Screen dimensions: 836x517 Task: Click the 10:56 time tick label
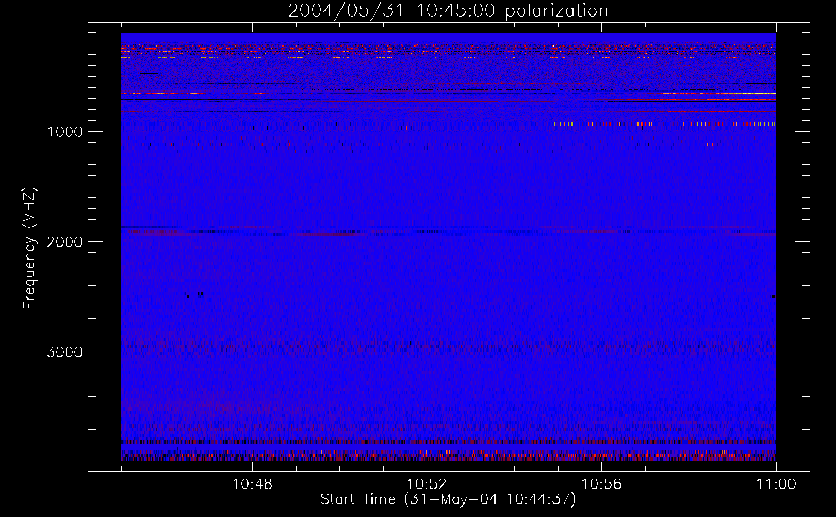tap(601, 484)
